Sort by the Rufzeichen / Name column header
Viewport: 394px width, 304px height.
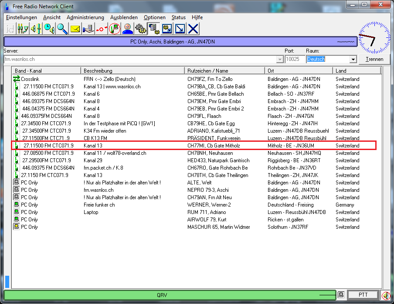(x=224, y=71)
